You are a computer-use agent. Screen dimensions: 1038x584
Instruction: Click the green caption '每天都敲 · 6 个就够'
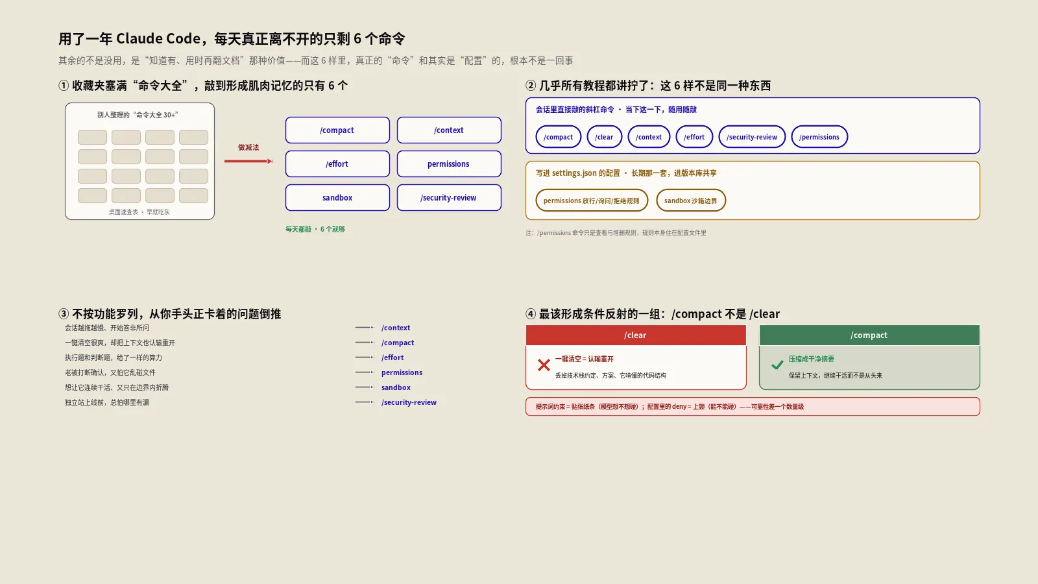tap(315, 229)
